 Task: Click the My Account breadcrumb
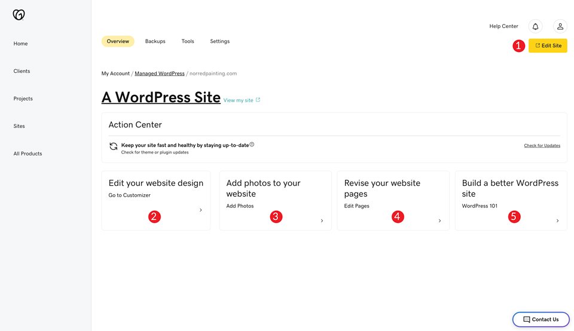click(115, 73)
